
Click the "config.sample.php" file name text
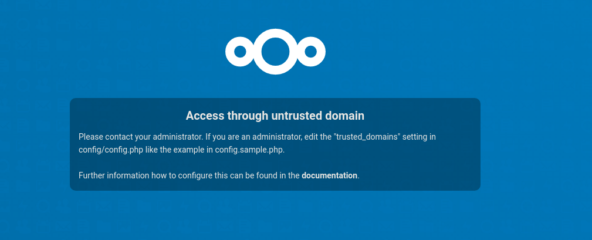point(249,150)
